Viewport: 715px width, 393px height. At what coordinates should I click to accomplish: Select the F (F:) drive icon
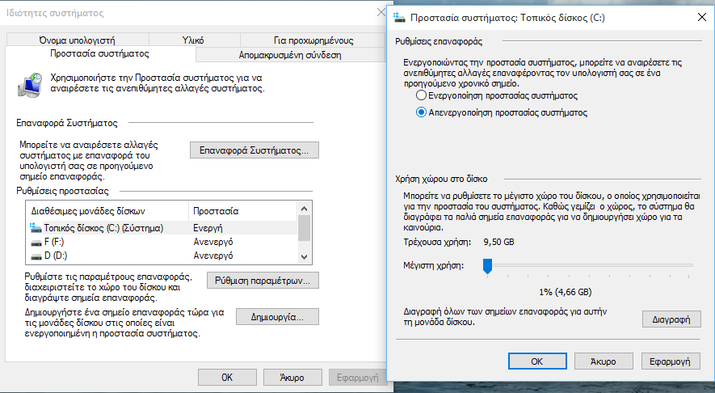(36, 242)
